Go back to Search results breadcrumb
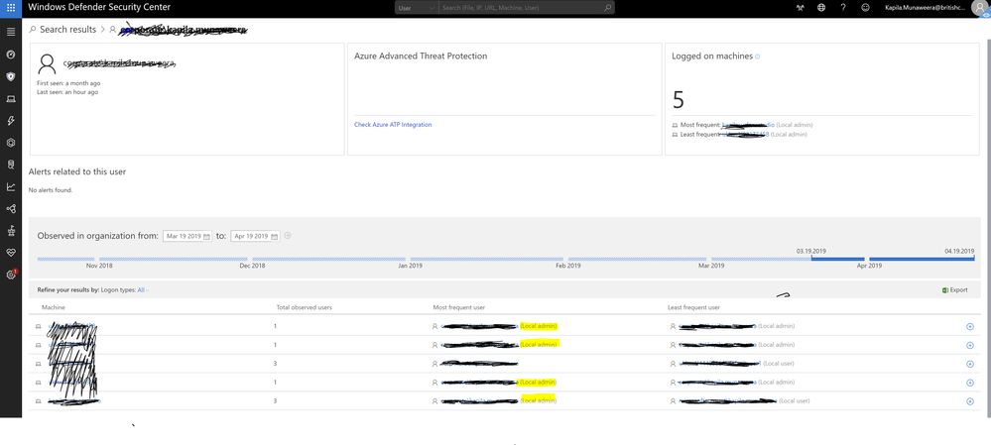 [x=67, y=30]
